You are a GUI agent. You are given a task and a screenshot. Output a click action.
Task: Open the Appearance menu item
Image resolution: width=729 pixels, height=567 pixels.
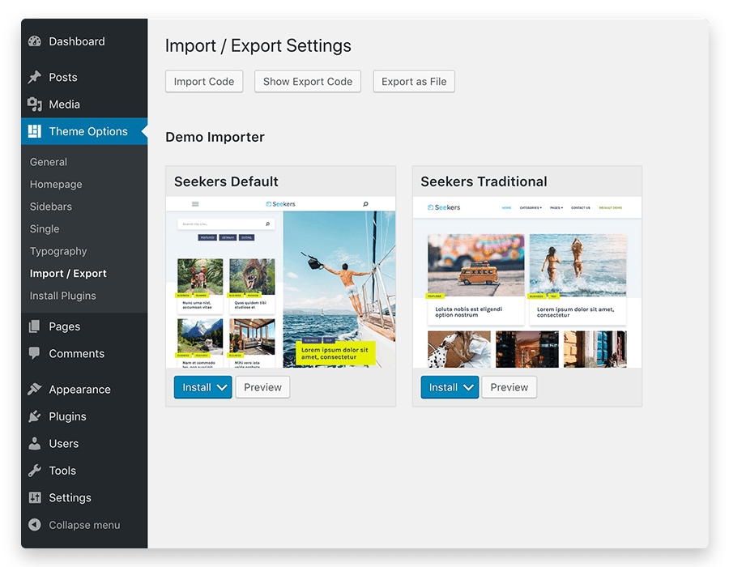tap(84, 390)
